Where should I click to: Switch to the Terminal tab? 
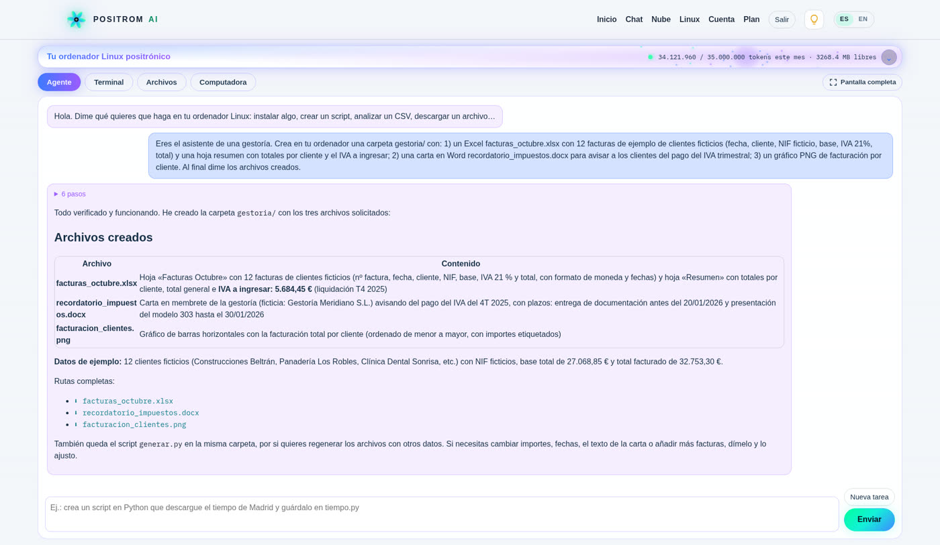click(109, 82)
